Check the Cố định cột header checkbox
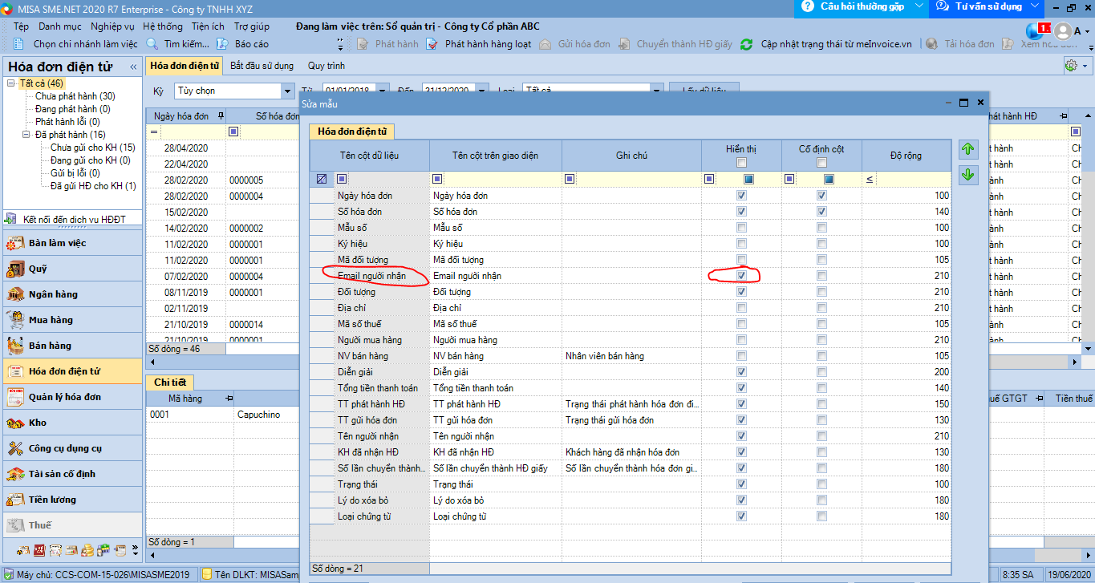The image size is (1095, 583). click(x=821, y=163)
